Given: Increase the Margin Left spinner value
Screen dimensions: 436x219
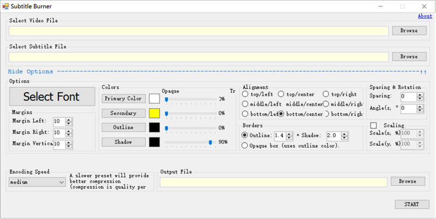Looking at the screenshot, I should point(69,120).
